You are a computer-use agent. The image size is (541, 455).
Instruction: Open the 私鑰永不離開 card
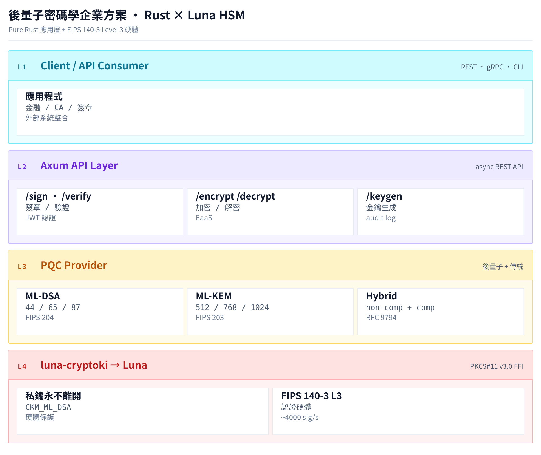[x=143, y=412]
